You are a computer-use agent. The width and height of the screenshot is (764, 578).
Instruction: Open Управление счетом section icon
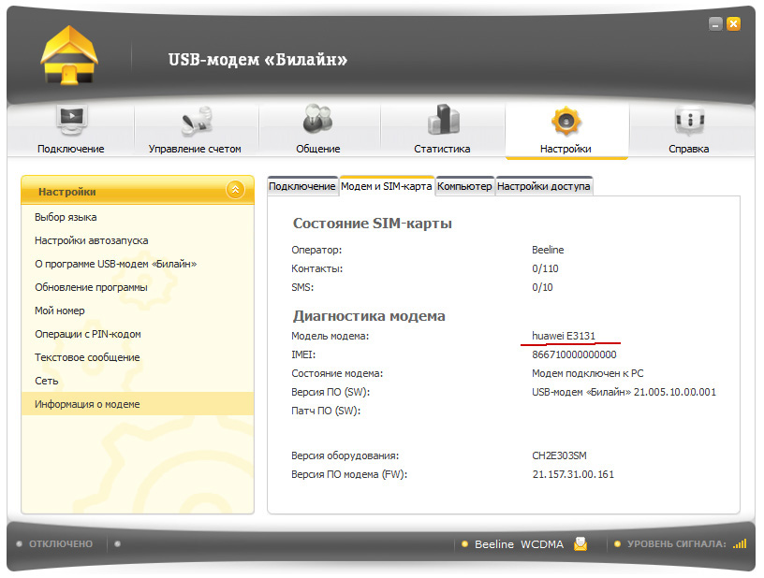point(197,120)
